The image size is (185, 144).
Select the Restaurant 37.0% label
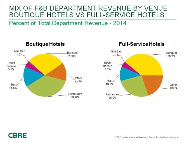pyautogui.click(x=75, y=96)
